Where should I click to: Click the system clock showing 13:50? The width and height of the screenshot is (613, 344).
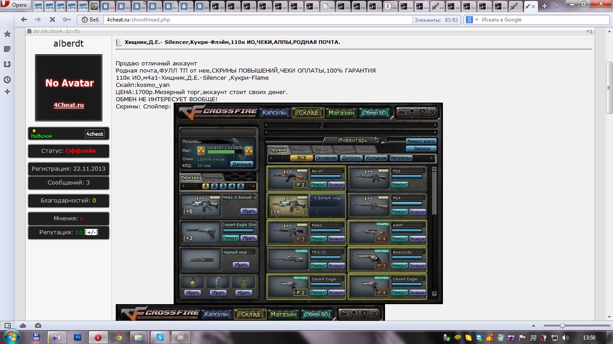(x=589, y=337)
